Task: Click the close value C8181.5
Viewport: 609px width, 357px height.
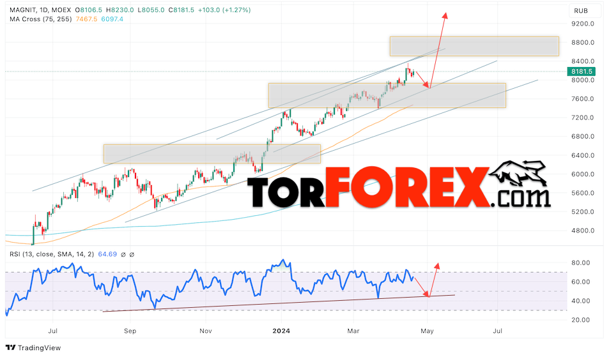Action: (181, 10)
